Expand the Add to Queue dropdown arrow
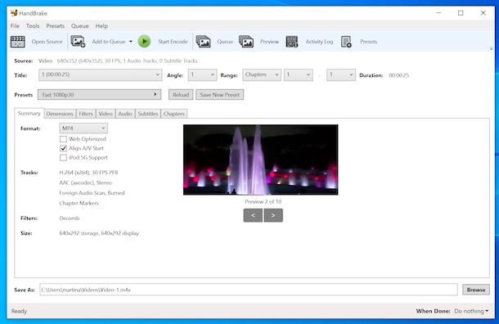Image resolution: width=499 pixels, height=324 pixels. pyautogui.click(x=131, y=42)
